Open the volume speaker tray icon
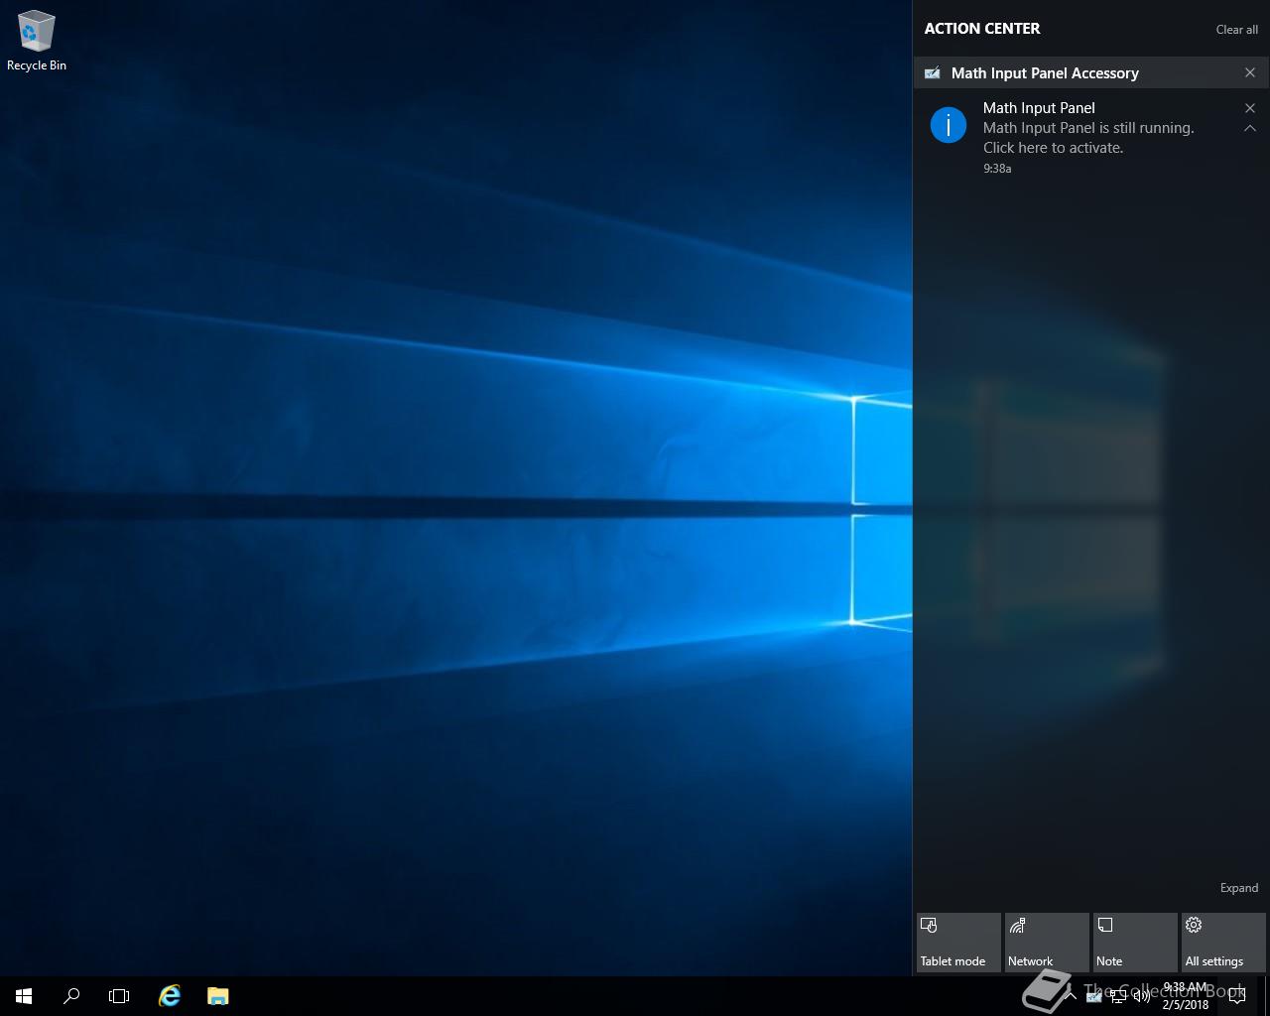The image size is (1270, 1016). (1142, 996)
